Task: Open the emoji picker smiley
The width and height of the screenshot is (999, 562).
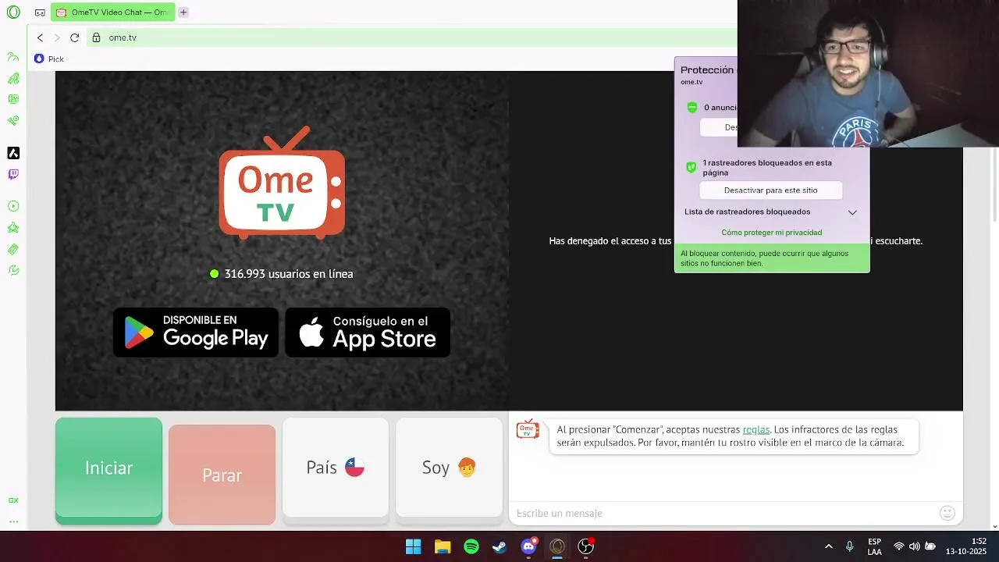Action: [x=947, y=513]
